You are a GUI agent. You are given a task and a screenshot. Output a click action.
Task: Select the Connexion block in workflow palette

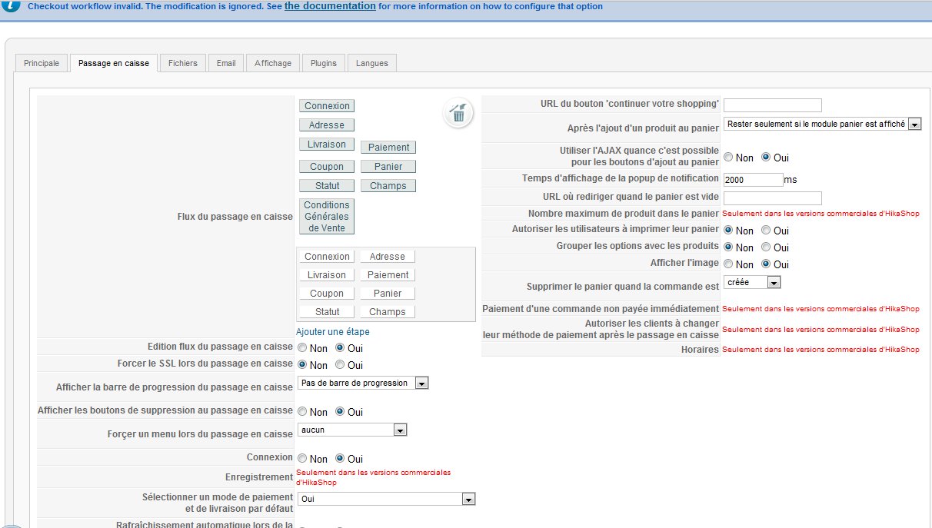327,106
